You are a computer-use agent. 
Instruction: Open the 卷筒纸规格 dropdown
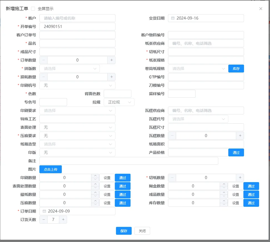pyautogui.click(x=198, y=69)
